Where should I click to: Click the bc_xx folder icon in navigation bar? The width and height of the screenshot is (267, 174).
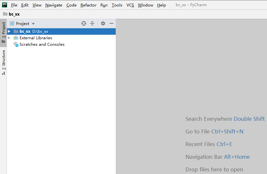5,14
